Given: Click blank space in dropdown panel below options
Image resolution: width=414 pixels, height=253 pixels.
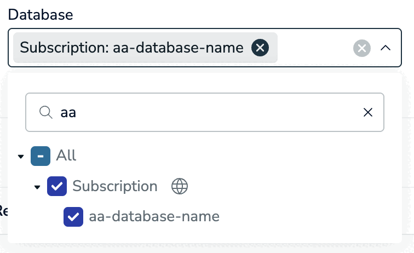Looking at the screenshot, I should pos(219,235).
